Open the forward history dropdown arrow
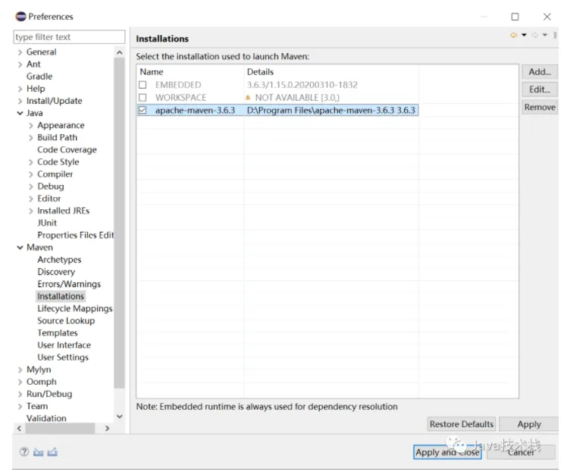The height and width of the screenshot is (472, 561). coord(545,35)
